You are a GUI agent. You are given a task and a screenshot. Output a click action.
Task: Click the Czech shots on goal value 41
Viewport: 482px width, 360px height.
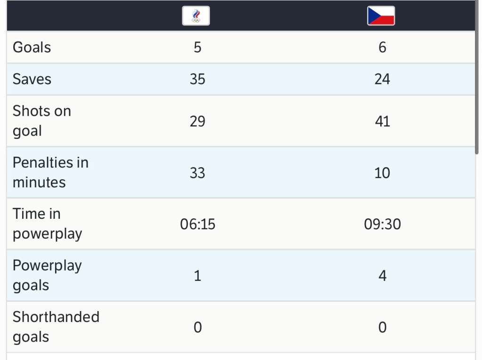click(382, 121)
